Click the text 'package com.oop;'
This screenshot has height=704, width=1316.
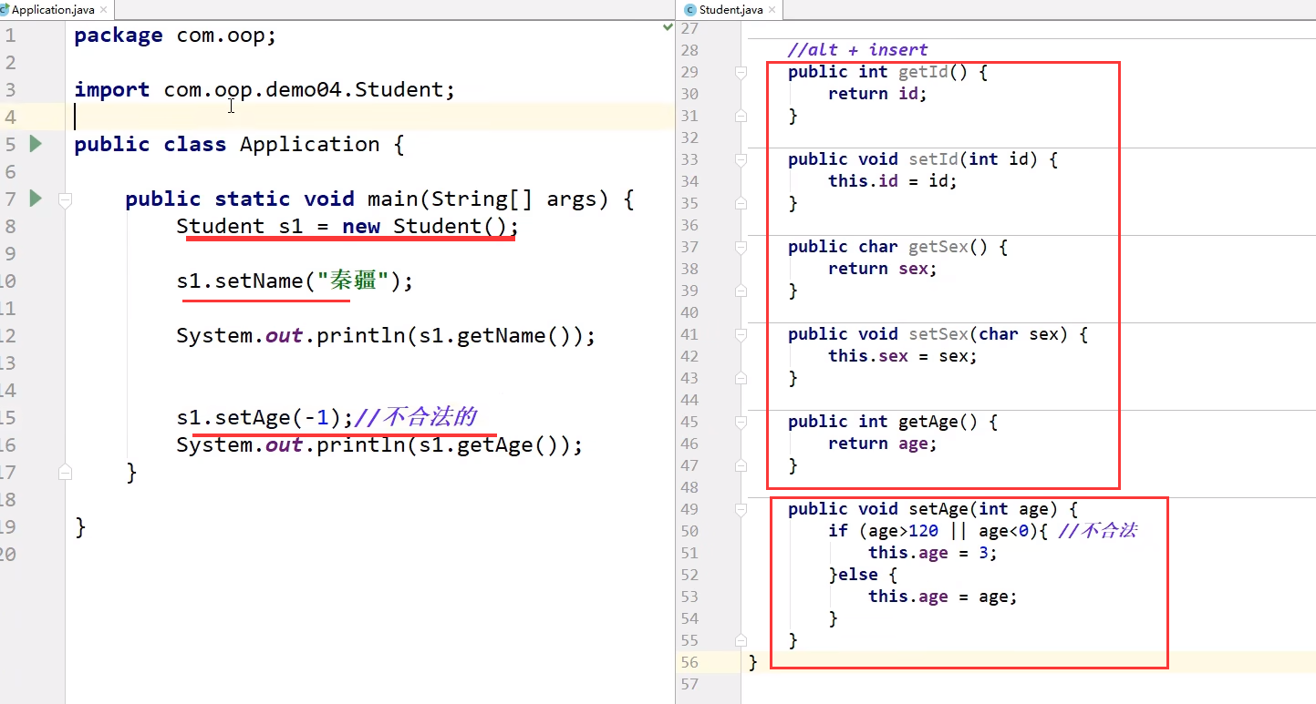(175, 36)
